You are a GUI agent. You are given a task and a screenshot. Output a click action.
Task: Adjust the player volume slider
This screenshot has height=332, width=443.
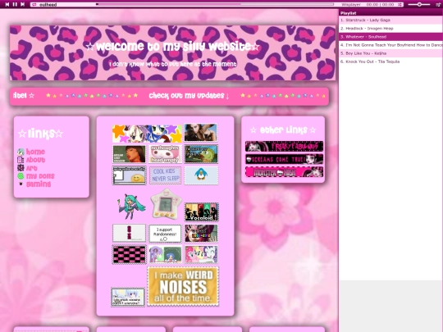pos(419,5)
